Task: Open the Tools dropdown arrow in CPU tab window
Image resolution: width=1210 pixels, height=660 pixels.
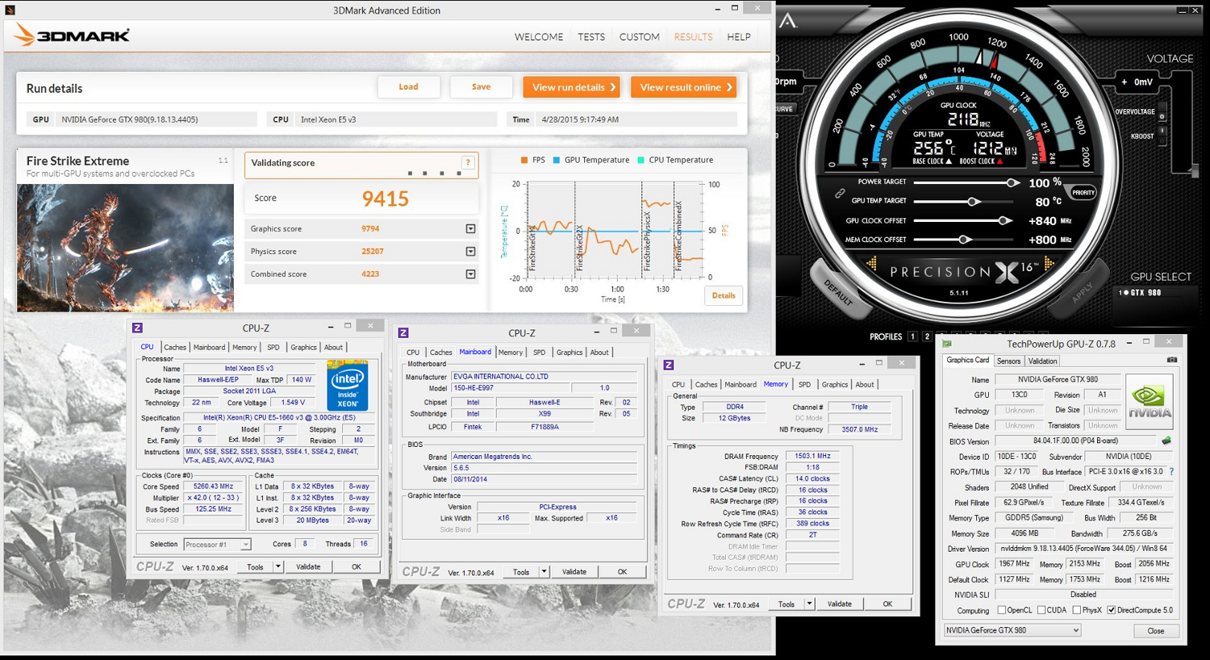Action: coord(277,567)
